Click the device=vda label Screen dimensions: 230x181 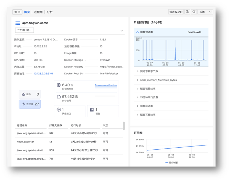pyautogui.click(x=194, y=32)
